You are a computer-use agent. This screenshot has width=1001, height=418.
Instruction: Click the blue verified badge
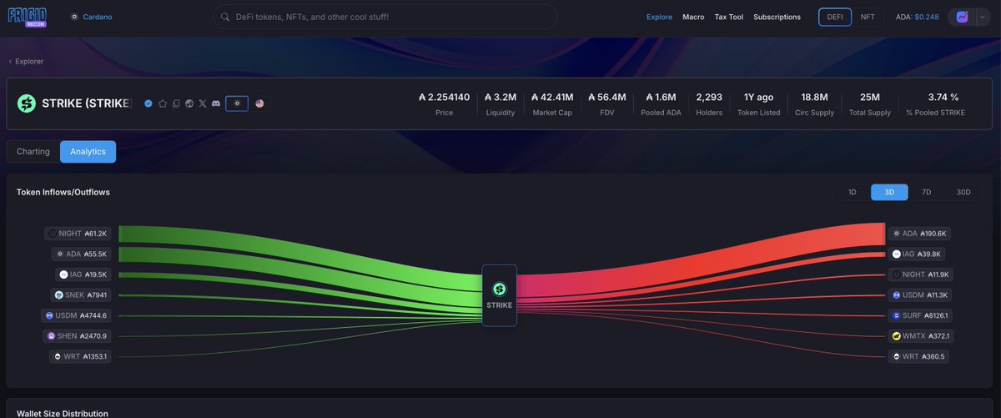(x=148, y=103)
